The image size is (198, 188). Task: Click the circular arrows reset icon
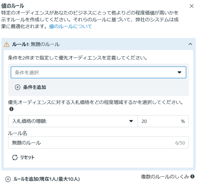[x=15, y=157]
